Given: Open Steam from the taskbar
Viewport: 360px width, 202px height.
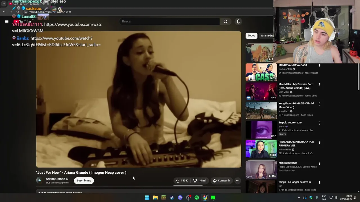Looking at the screenshot, I should (172, 198).
